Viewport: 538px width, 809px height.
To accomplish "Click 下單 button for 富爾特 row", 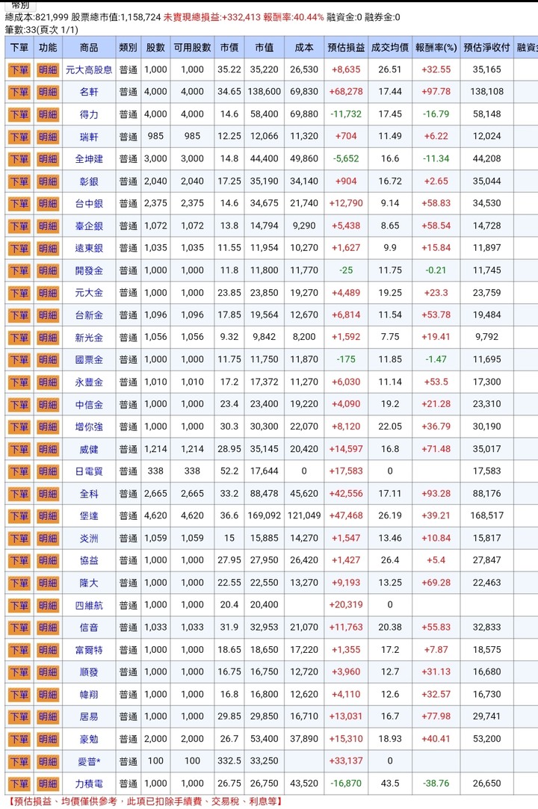I will 19,651.
